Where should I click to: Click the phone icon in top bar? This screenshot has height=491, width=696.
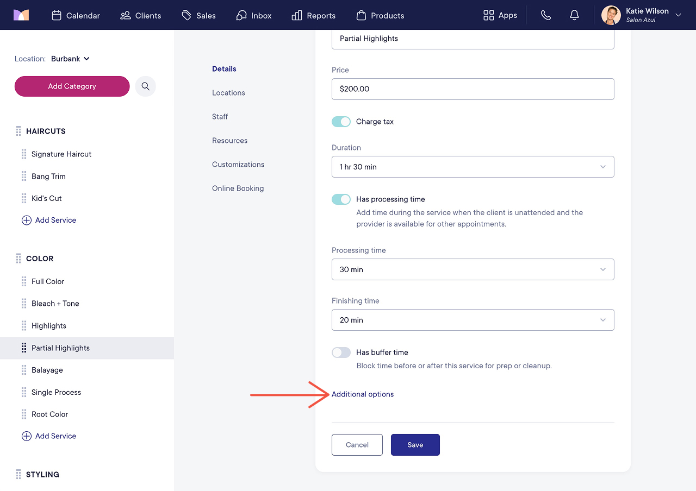click(546, 15)
